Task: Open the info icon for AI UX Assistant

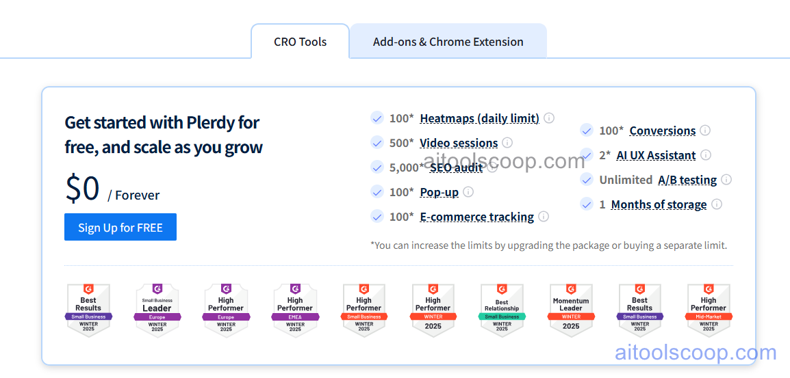Action: (x=706, y=155)
